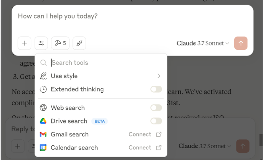Open the hammer tools icon showing 5
The image size is (263, 160).
[60, 43]
